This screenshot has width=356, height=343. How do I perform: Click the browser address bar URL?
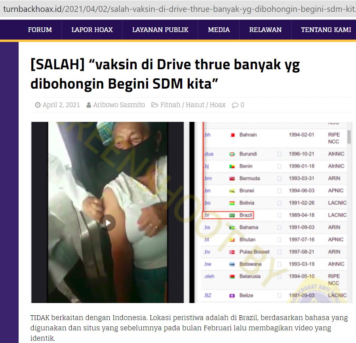click(x=179, y=9)
